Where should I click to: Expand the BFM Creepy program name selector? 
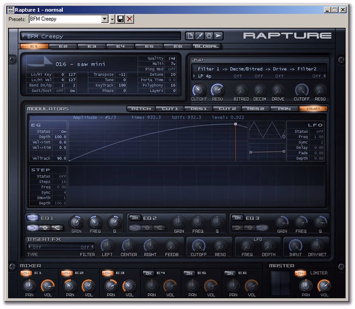click(x=100, y=36)
